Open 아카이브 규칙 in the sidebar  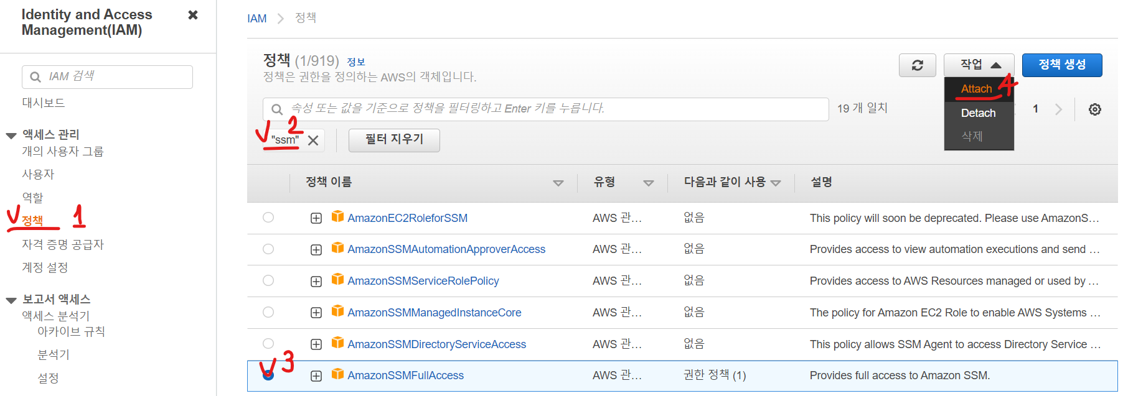tap(71, 331)
